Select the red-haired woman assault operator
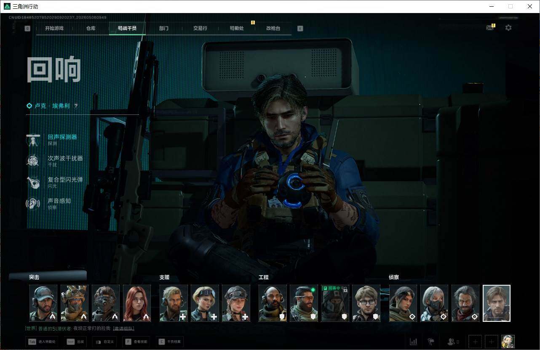Screen dimensions: 540x350 click(137, 303)
